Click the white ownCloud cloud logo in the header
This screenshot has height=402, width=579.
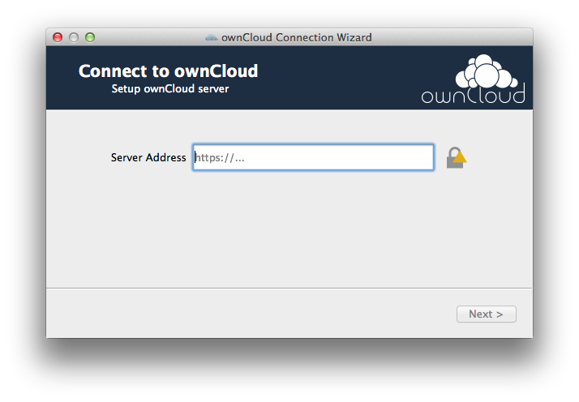pyautogui.click(x=485, y=72)
